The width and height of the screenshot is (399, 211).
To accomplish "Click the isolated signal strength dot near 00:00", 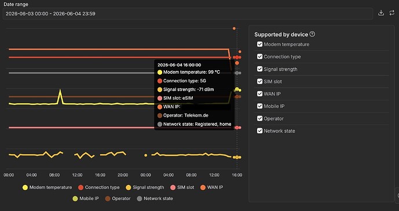I will click(145, 155).
